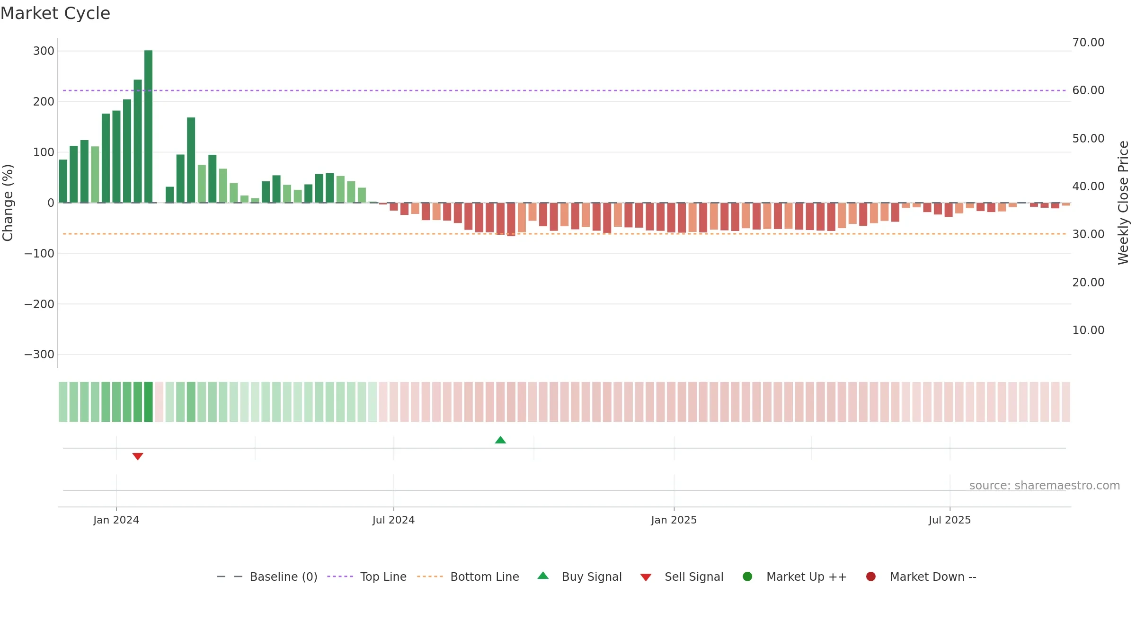The width and height of the screenshot is (1136, 639).
Task: Toggle the Market Down -- legend entry
Action: (x=921, y=577)
